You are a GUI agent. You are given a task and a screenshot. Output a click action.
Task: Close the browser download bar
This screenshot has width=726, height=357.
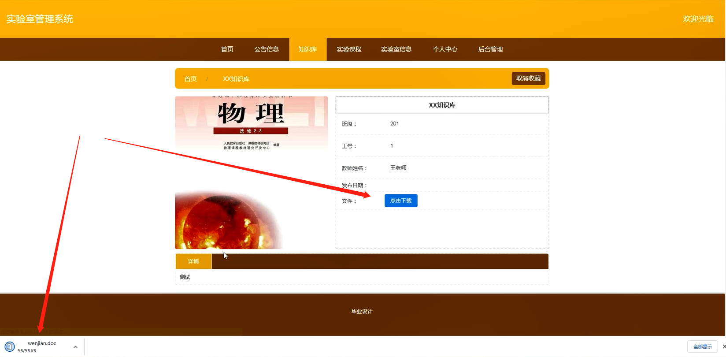724,347
